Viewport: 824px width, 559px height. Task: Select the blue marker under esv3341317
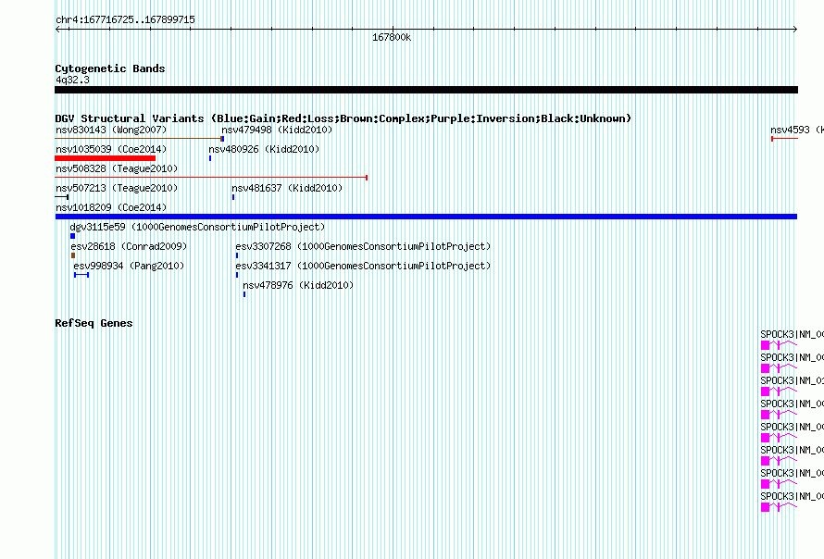237,275
